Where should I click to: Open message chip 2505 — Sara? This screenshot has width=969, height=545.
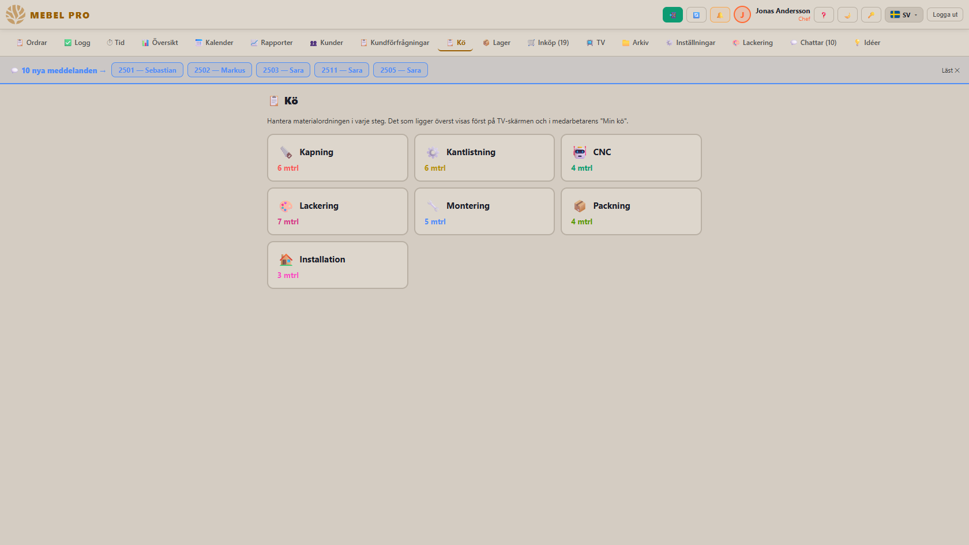point(400,70)
